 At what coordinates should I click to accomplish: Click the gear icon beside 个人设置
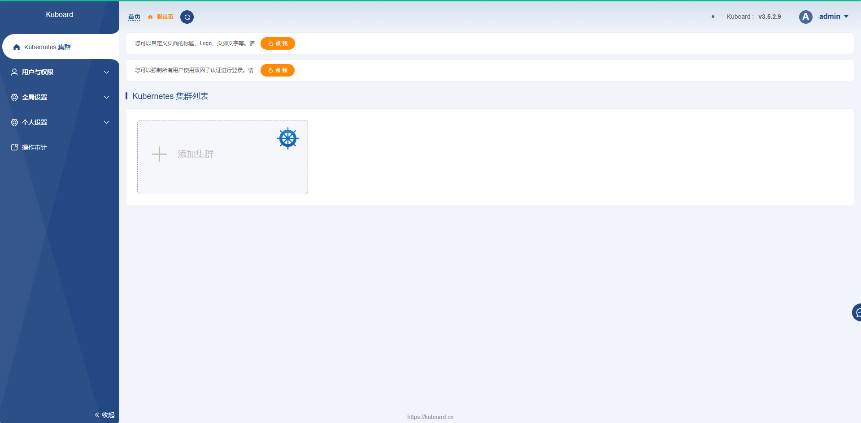click(14, 122)
